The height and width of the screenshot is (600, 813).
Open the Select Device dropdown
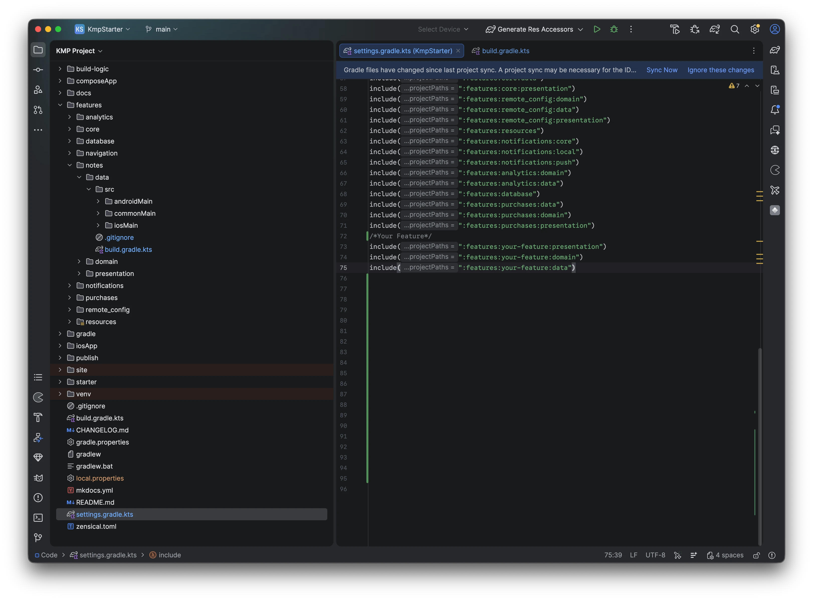click(443, 29)
